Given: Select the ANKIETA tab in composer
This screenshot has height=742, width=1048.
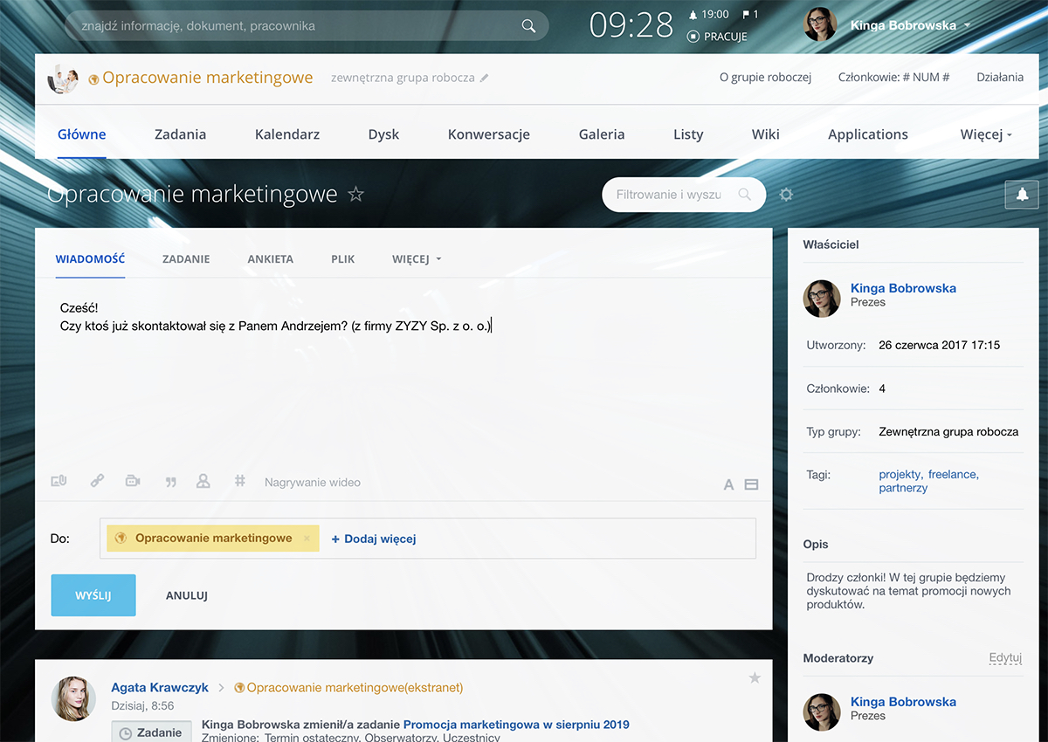Looking at the screenshot, I should (270, 259).
